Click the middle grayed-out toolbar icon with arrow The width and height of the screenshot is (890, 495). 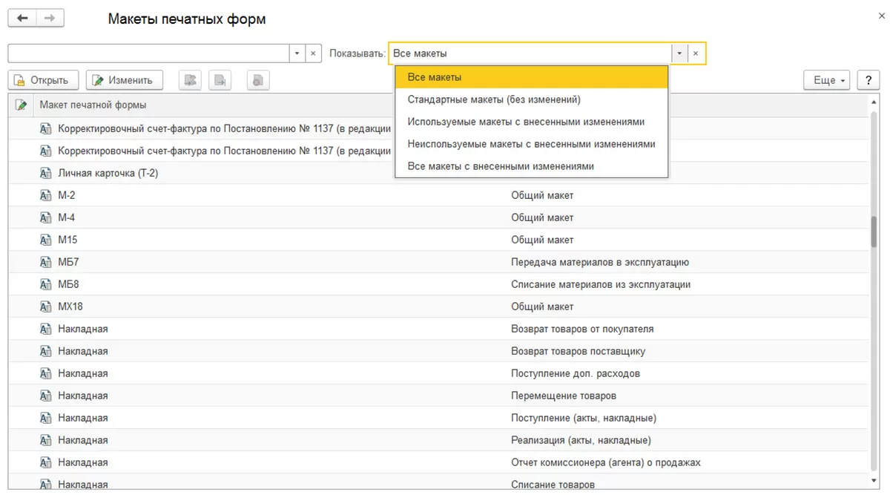(220, 80)
